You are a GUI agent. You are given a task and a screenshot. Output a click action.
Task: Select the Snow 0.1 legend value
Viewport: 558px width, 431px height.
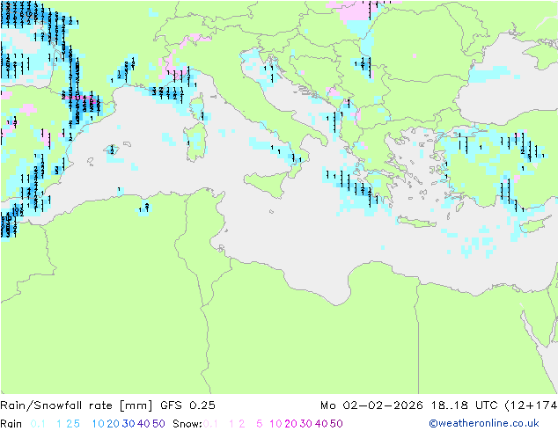210,424
